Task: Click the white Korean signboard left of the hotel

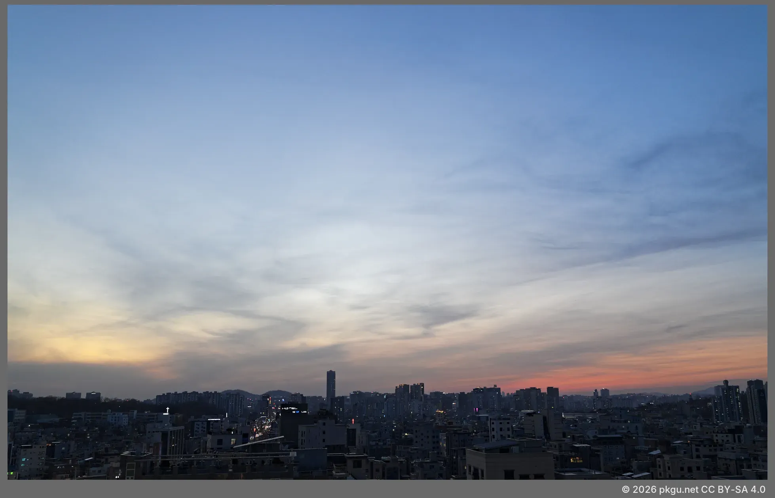Action: click(214, 419)
